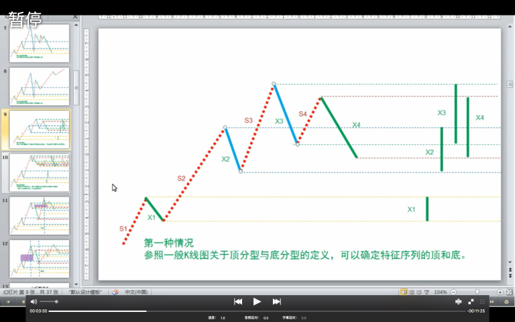The height and width of the screenshot is (322, 515).
Task: Select slide 12 thumbnail
Action: [39, 258]
